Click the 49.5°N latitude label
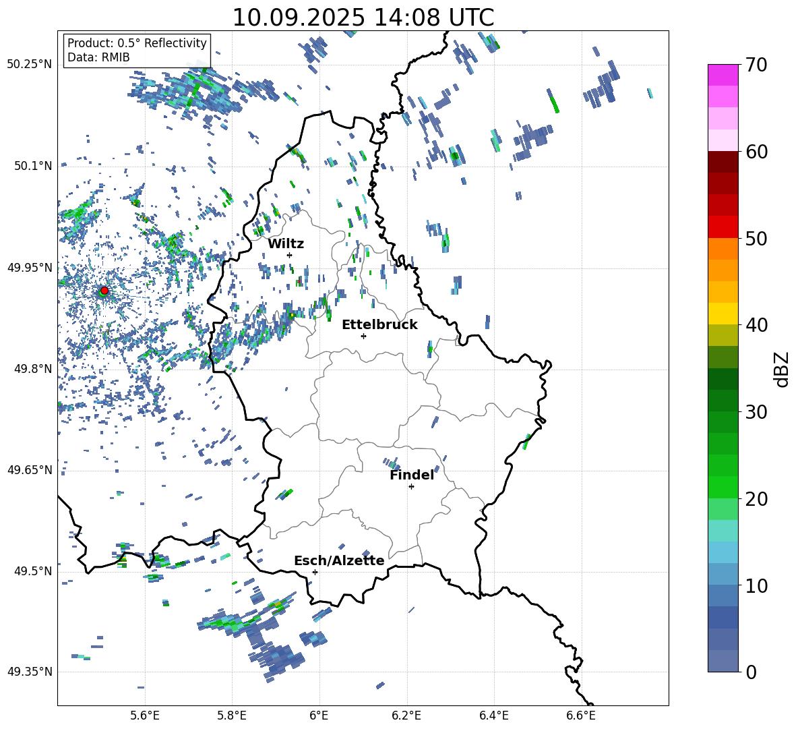This screenshot has width=798, height=729. click(x=32, y=571)
